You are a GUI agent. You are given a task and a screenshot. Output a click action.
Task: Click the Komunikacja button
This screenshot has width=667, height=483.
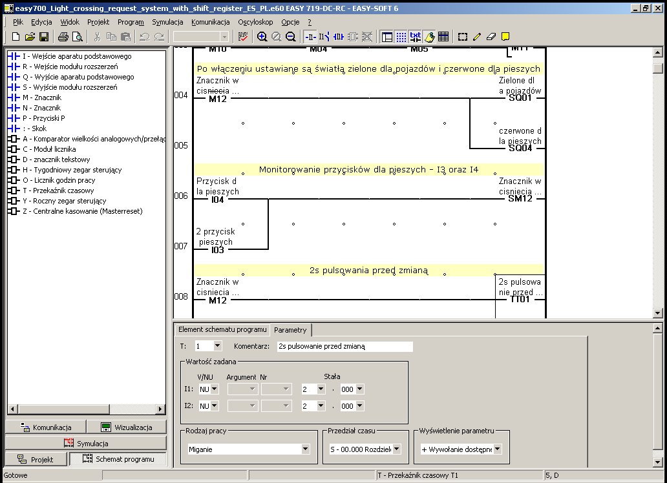45,427
